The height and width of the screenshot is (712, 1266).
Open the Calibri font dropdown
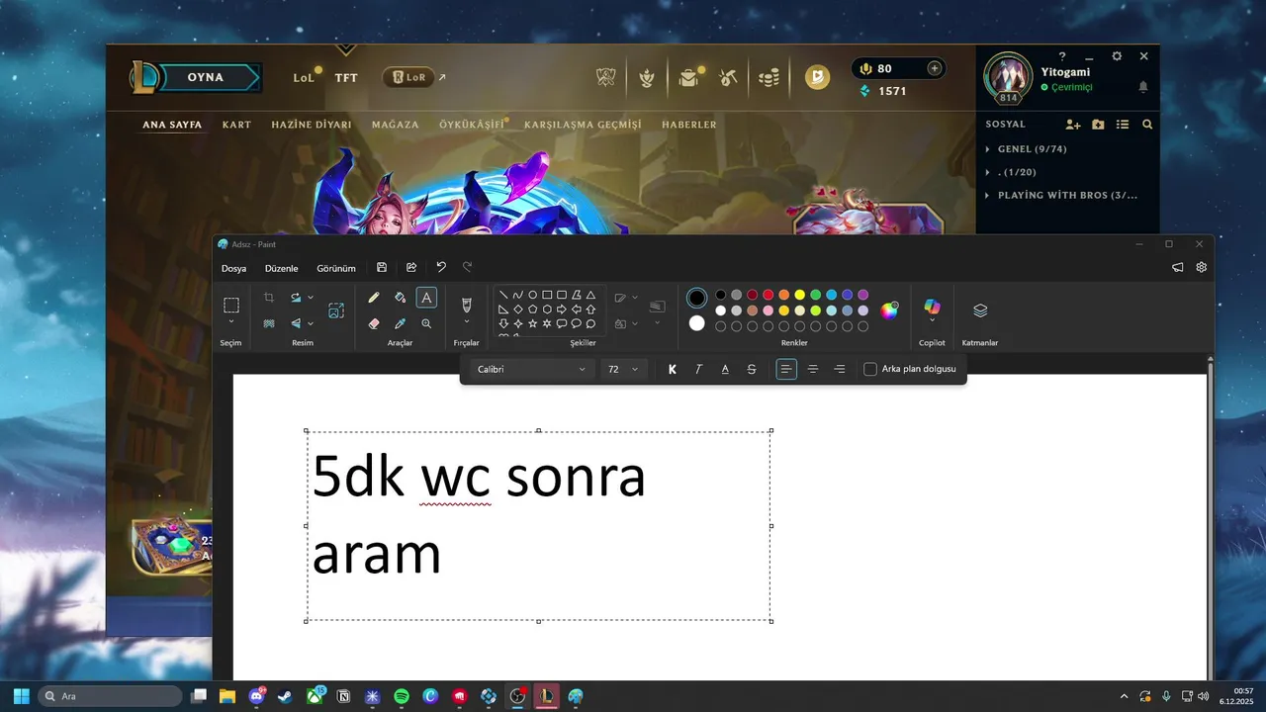[531, 369]
